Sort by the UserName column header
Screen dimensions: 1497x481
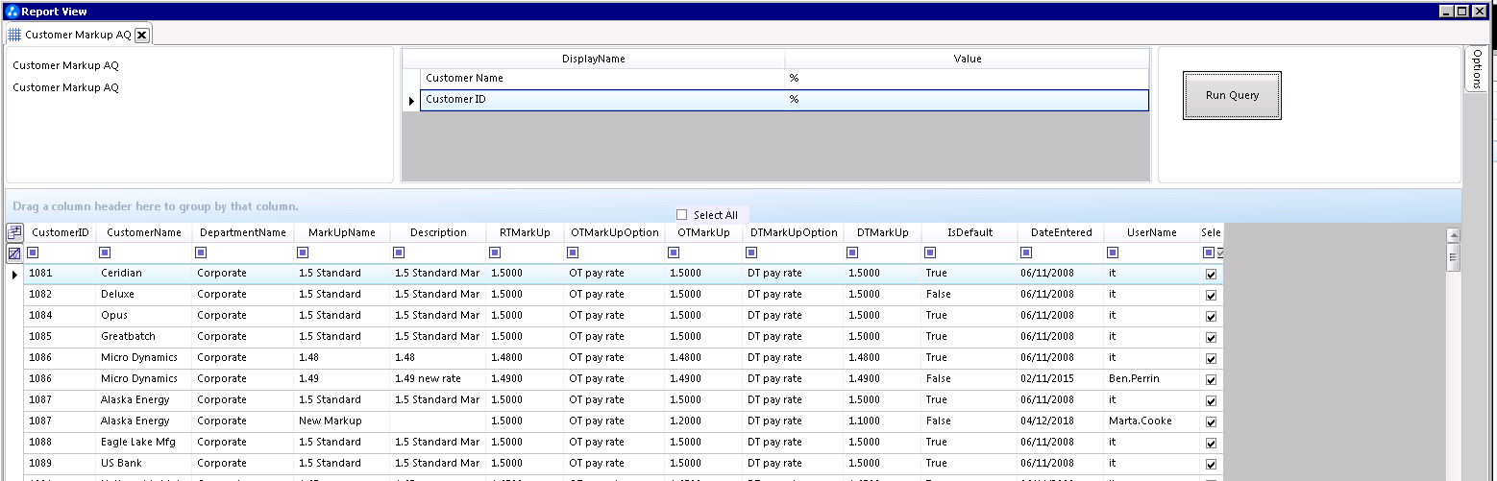pyautogui.click(x=1151, y=232)
